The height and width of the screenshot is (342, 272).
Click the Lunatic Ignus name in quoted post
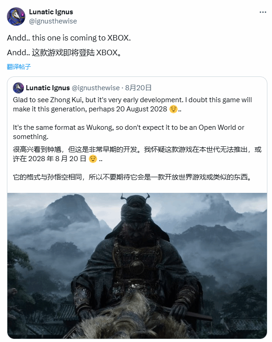pyautogui.click(x=48, y=87)
